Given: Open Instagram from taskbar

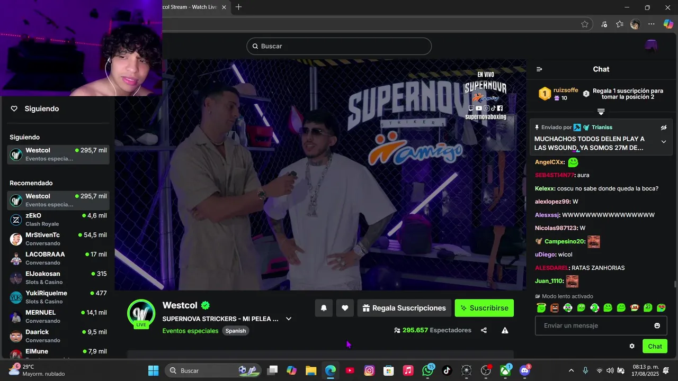Looking at the screenshot, I should coord(369,370).
